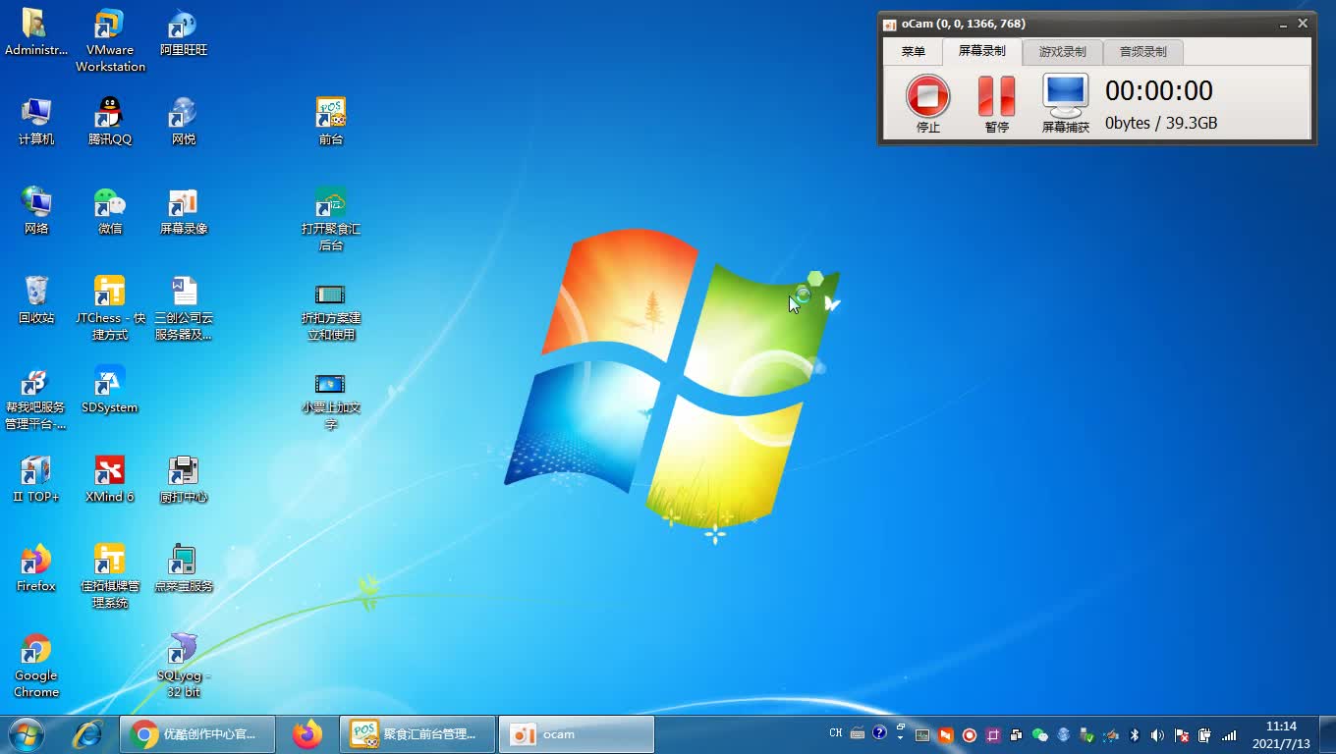Select the 帮我吧服务管理平台 icon
Screen dimensions: 1336x754
coord(36,398)
